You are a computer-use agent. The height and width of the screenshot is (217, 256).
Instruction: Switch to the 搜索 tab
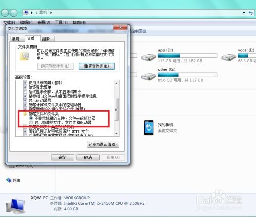point(46,39)
